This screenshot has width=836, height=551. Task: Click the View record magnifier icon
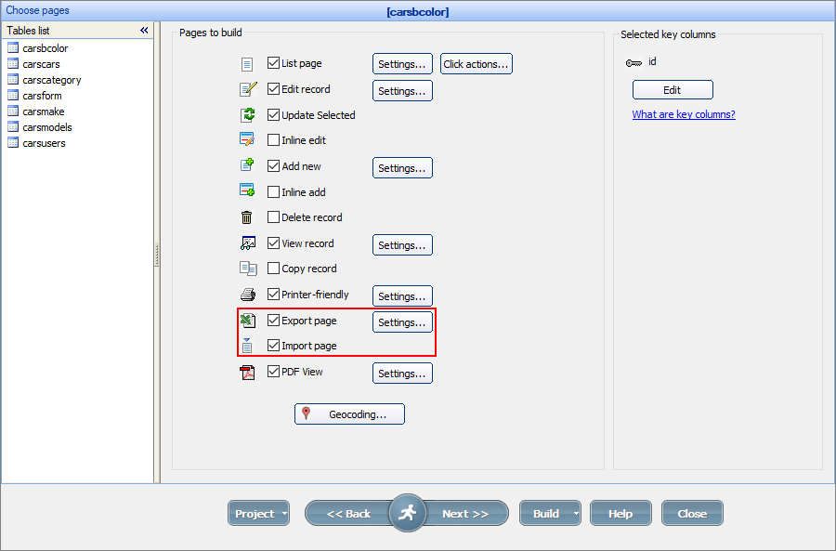click(x=247, y=243)
